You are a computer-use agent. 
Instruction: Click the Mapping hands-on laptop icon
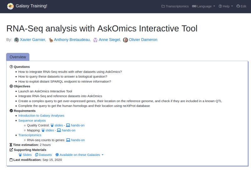[x=59, y=130]
